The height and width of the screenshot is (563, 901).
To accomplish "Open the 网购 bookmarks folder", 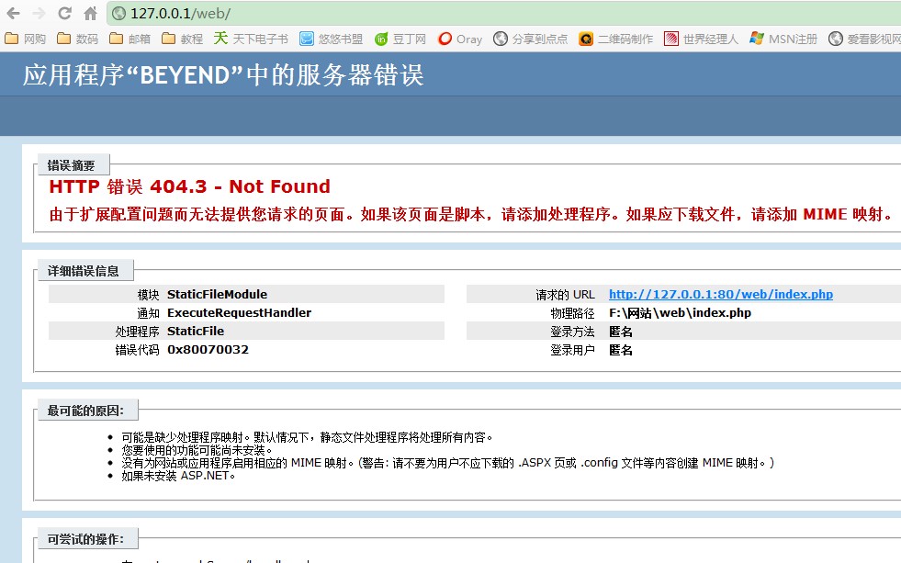I will click(x=26, y=39).
